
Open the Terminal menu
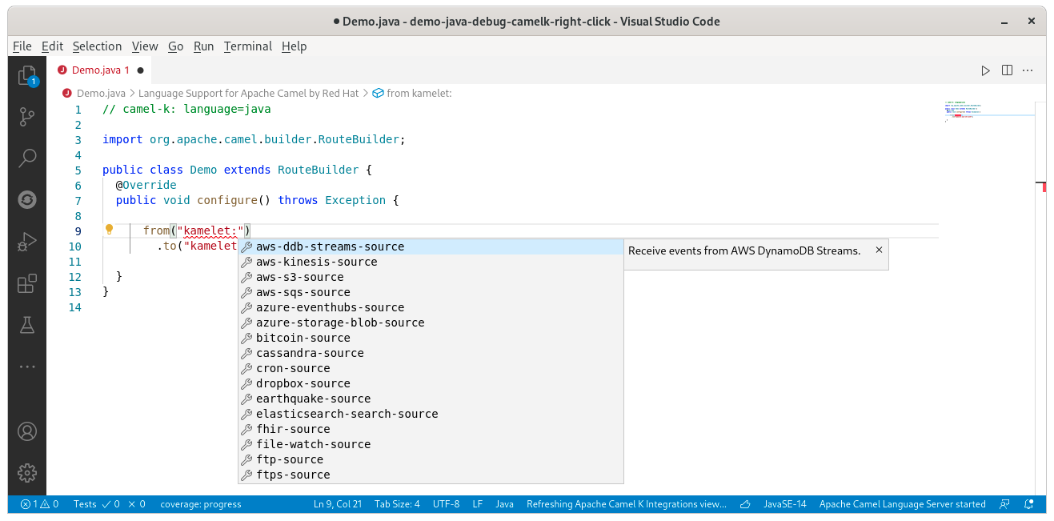pos(247,46)
